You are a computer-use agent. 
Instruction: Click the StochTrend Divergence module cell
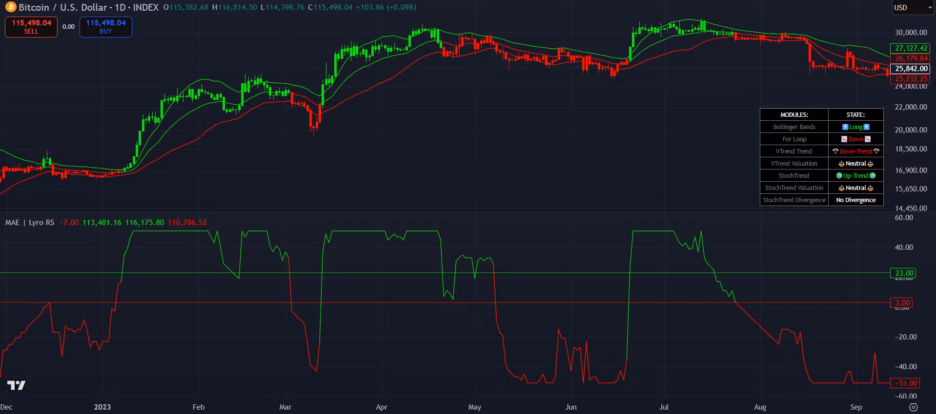click(x=794, y=200)
